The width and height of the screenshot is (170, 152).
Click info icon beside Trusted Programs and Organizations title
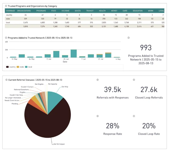tap(6, 6)
